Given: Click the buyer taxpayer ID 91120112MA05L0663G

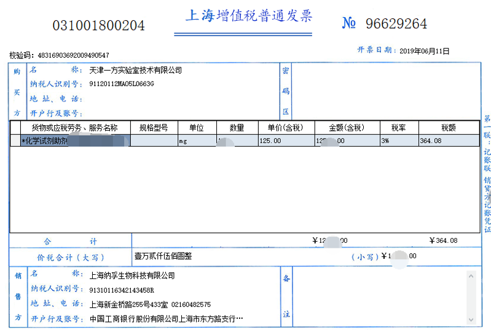Looking at the screenshot, I should click(x=122, y=84).
